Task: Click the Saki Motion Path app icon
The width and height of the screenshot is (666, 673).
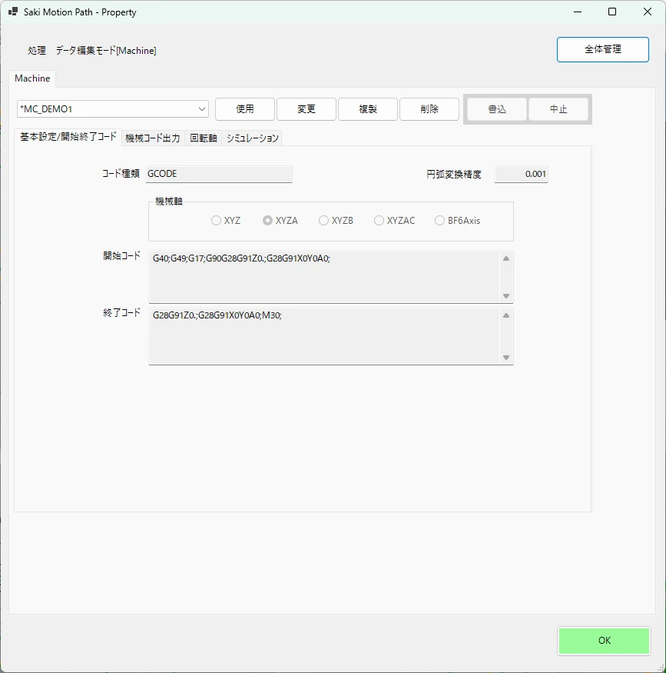Action: point(13,12)
